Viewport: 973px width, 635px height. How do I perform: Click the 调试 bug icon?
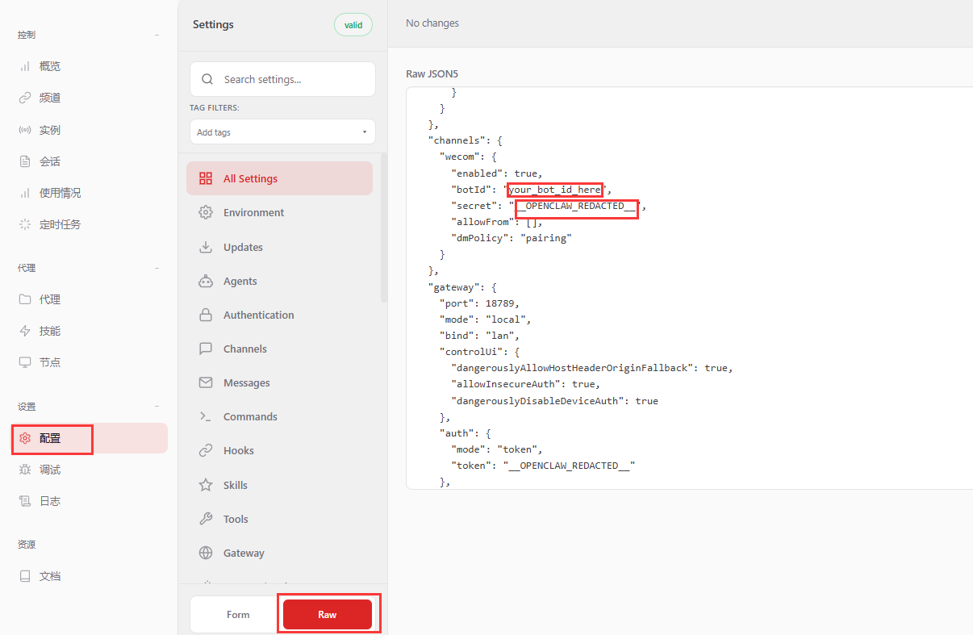(25, 470)
